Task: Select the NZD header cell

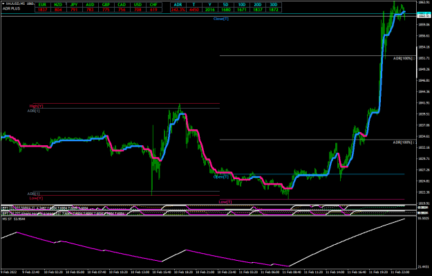Action: pos(59,5)
